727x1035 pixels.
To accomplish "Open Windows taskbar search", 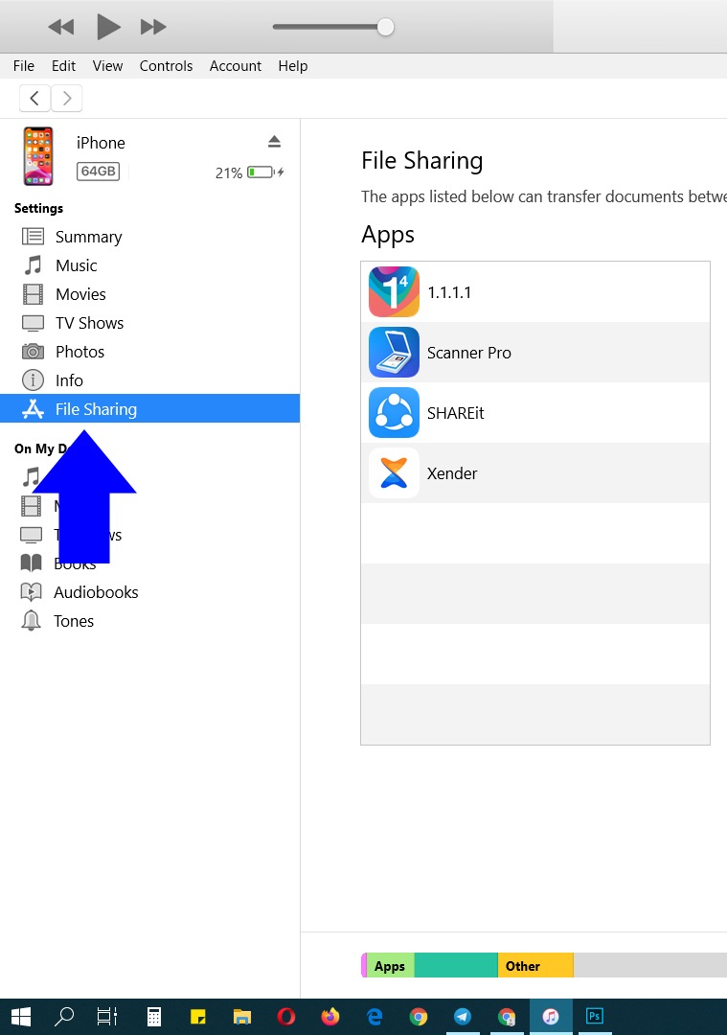I will pos(64,1017).
